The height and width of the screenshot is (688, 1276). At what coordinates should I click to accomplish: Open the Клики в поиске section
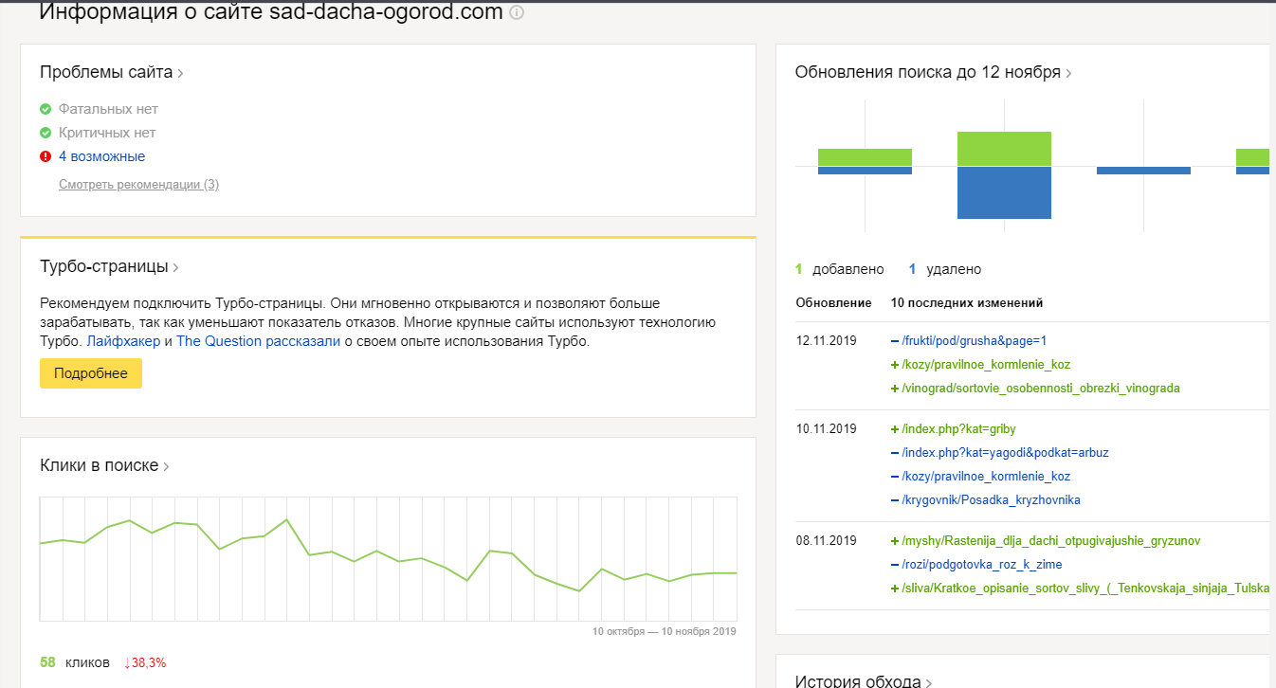point(104,465)
